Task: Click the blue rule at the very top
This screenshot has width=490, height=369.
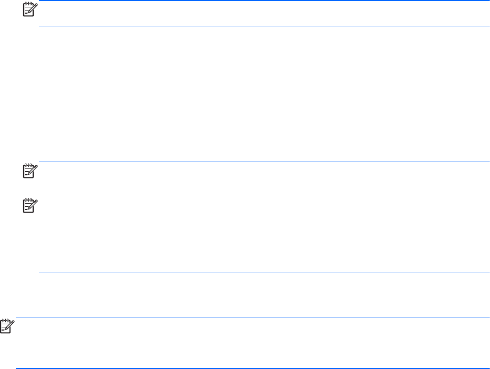Action: (263, 1)
